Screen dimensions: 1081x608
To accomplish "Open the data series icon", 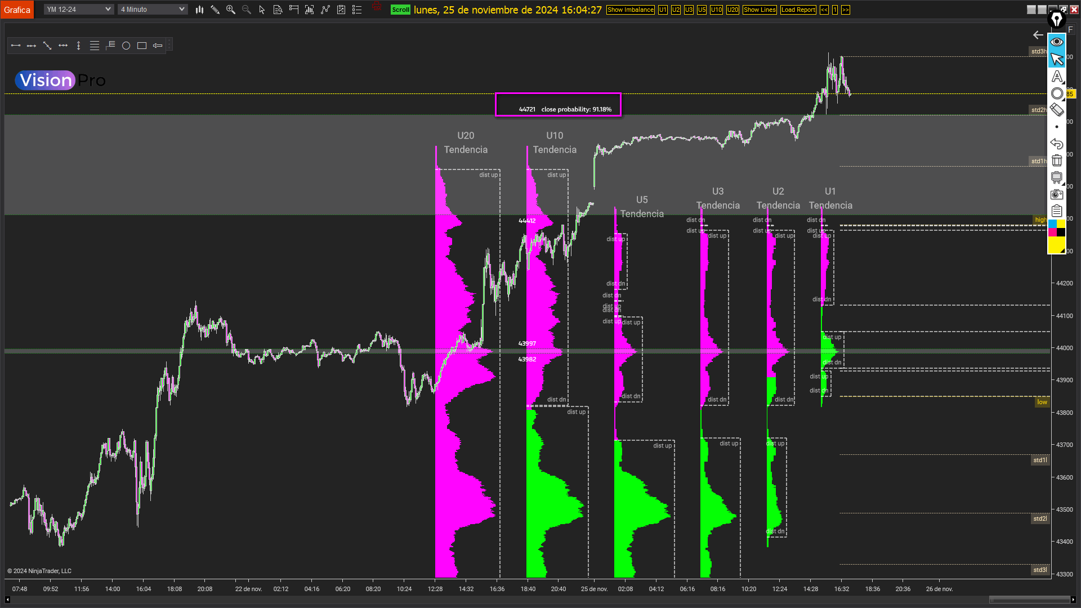I will click(x=309, y=10).
